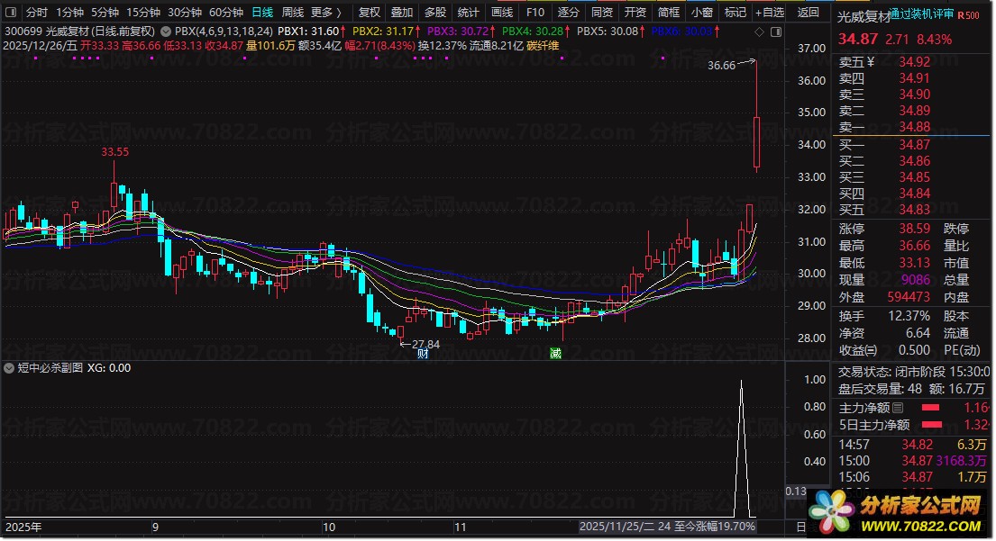Click the 减 marker under chart
This screenshot has height=541, width=996.
[556, 354]
